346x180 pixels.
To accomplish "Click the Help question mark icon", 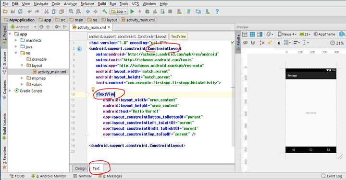I will [x=217, y=11].
